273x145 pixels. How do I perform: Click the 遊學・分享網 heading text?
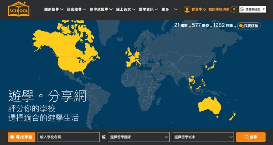pyautogui.click(x=47, y=96)
